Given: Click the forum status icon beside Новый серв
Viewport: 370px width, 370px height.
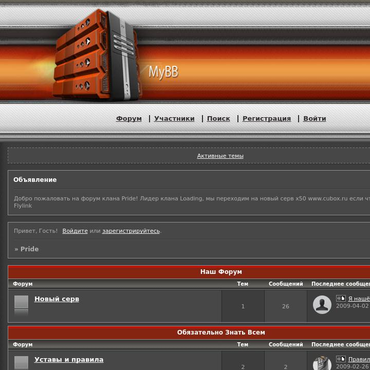Looking at the screenshot, I should 21,305.
